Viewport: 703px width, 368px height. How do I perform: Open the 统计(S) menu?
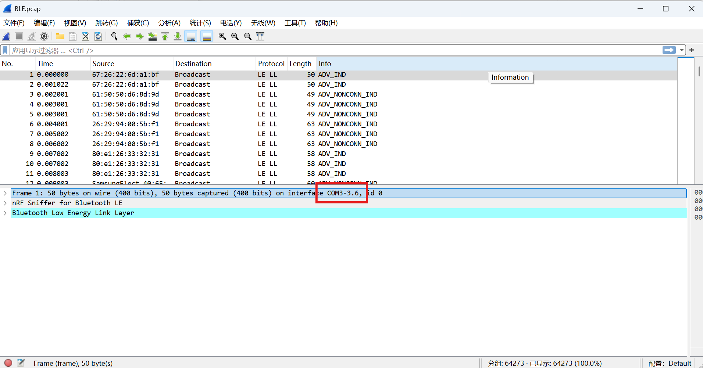pos(200,23)
